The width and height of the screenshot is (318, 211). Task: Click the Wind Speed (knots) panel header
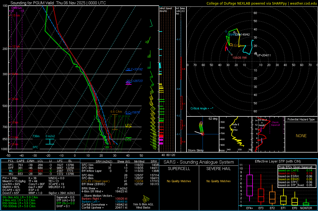pos(165,9)
